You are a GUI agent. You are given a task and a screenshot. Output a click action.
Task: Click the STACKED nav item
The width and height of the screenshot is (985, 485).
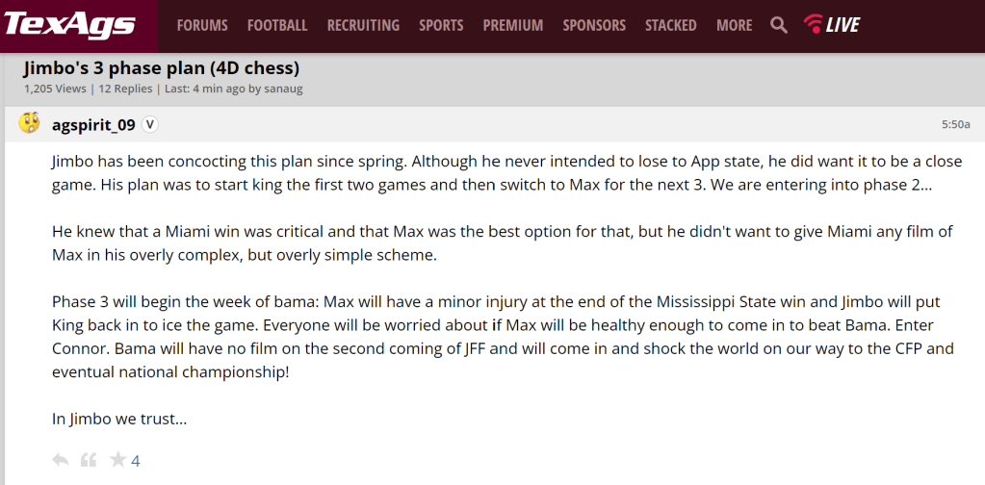[x=671, y=25]
